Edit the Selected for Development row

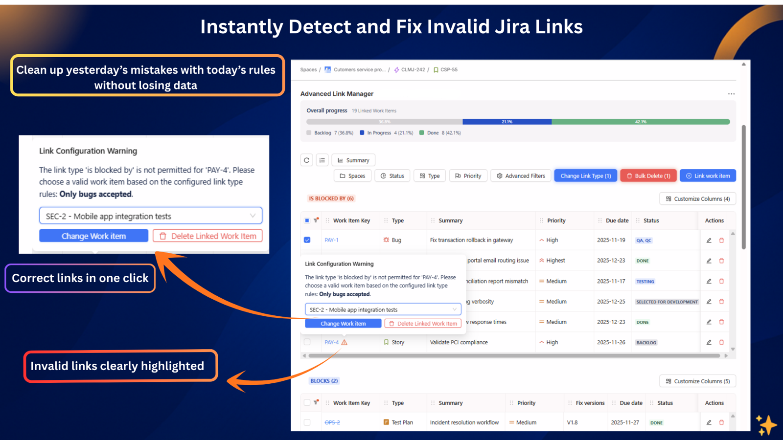coord(709,302)
